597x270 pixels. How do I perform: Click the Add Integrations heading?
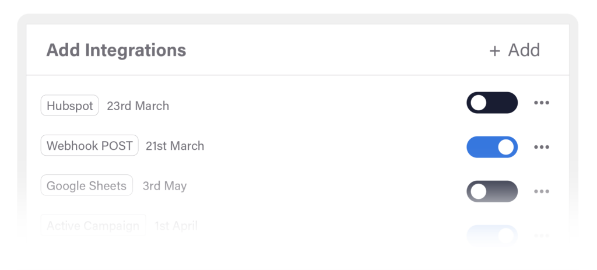(116, 50)
